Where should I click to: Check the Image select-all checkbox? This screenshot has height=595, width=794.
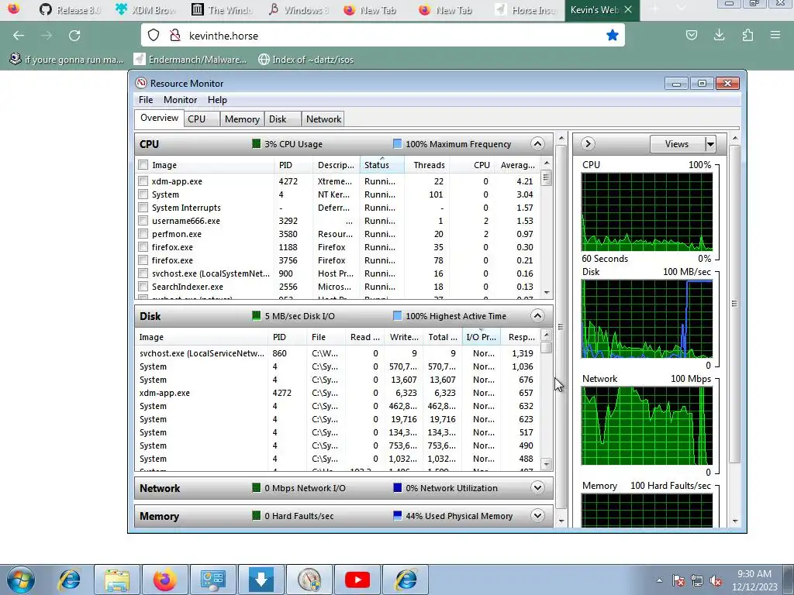pyautogui.click(x=143, y=165)
